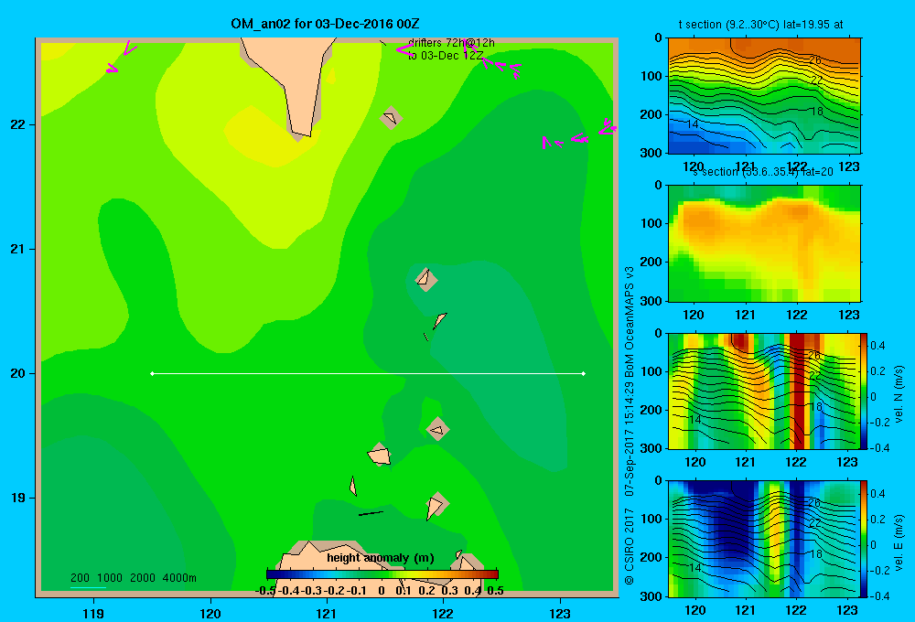
Task: Click the 0 tick on height anomaly legend
Action: tap(382, 591)
